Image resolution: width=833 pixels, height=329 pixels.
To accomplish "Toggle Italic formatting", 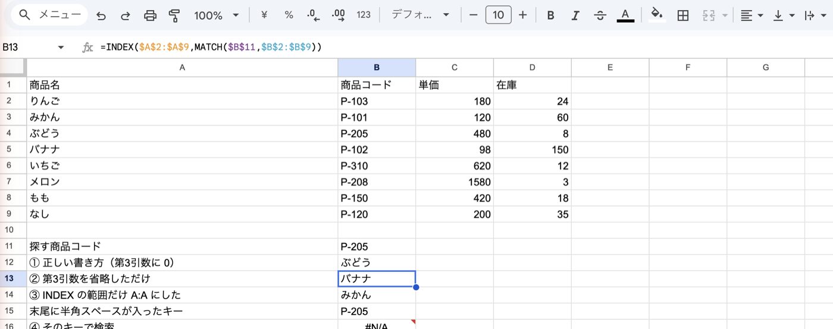I will pyautogui.click(x=575, y=15).
